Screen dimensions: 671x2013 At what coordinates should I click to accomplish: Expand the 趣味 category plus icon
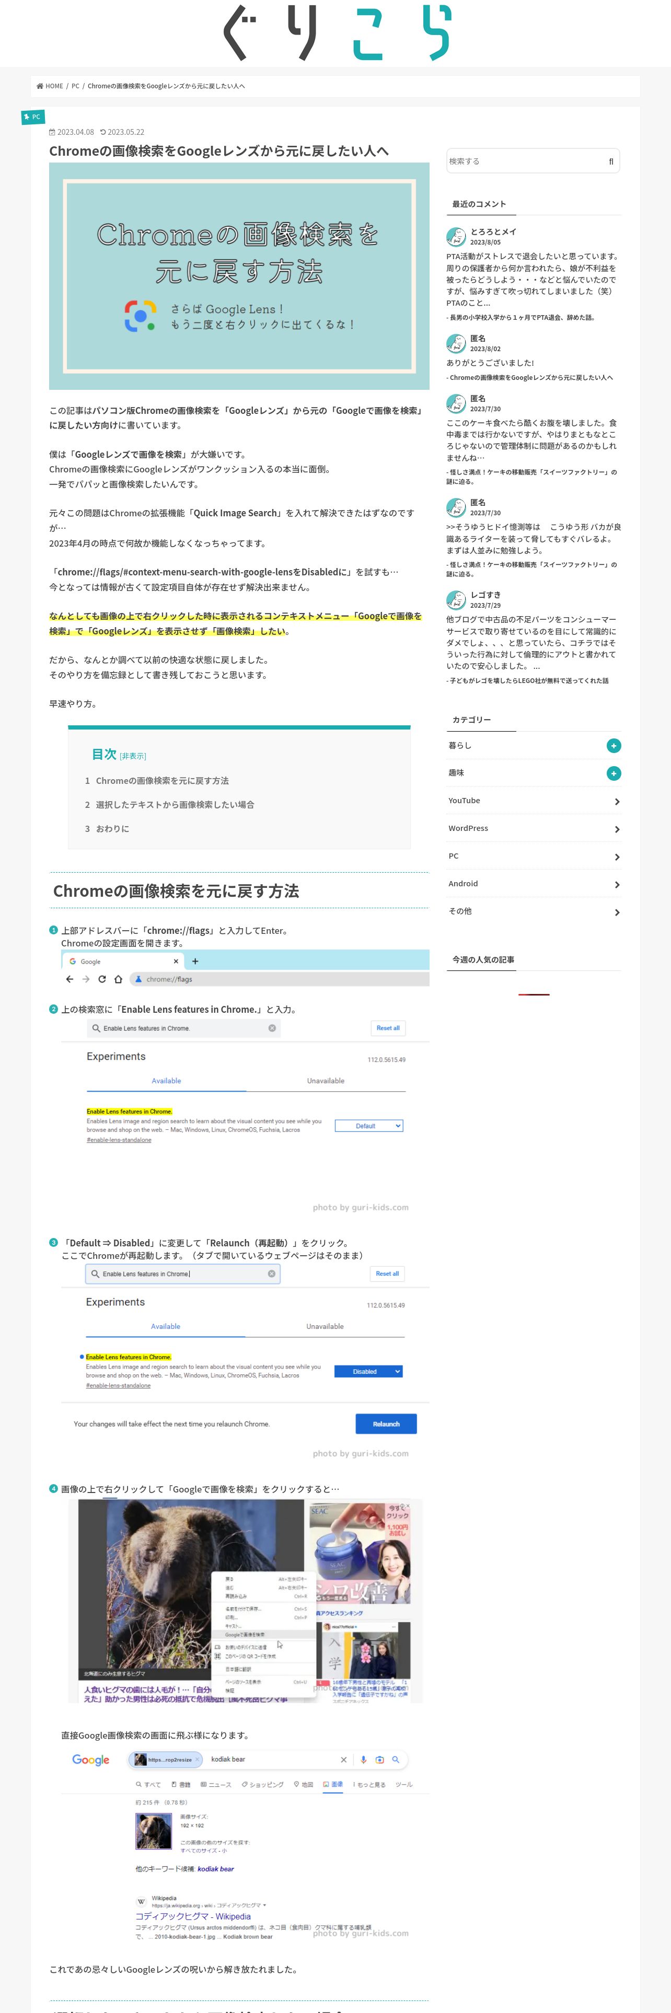[x=613, y=773]
